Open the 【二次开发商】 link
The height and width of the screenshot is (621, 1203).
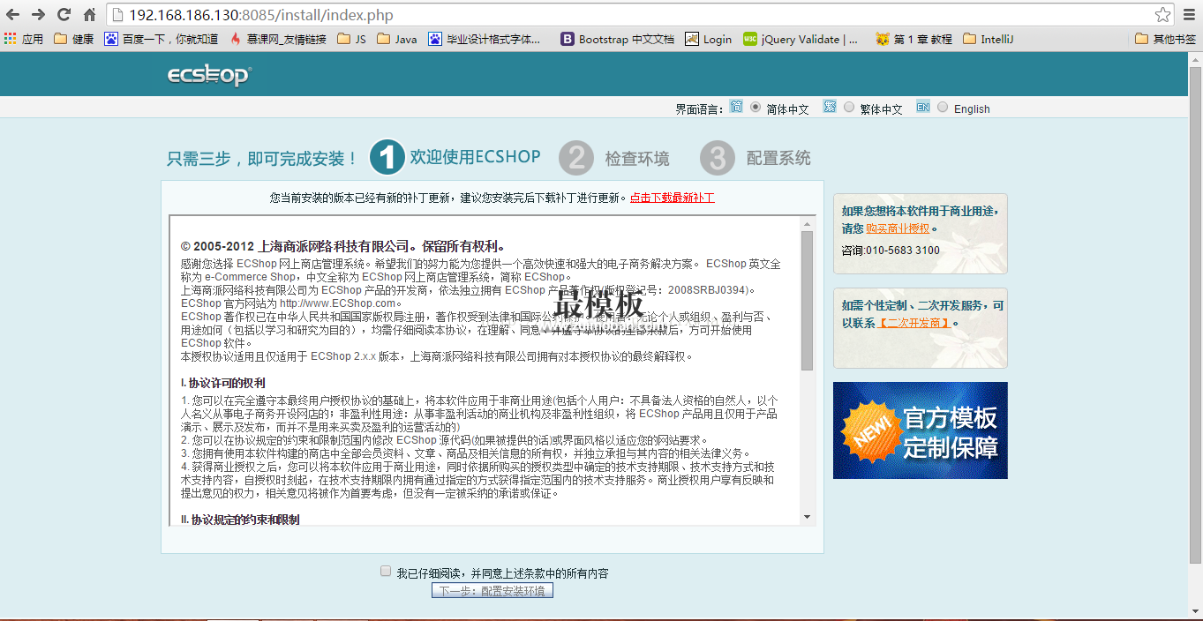pyautogui.click(x=914, y=323)
